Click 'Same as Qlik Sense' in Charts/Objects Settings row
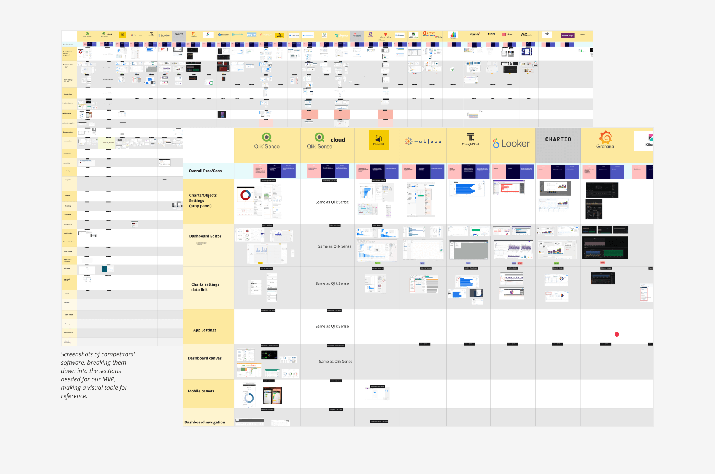The width and height of the screenshot is (715, 474). (332, 202)
